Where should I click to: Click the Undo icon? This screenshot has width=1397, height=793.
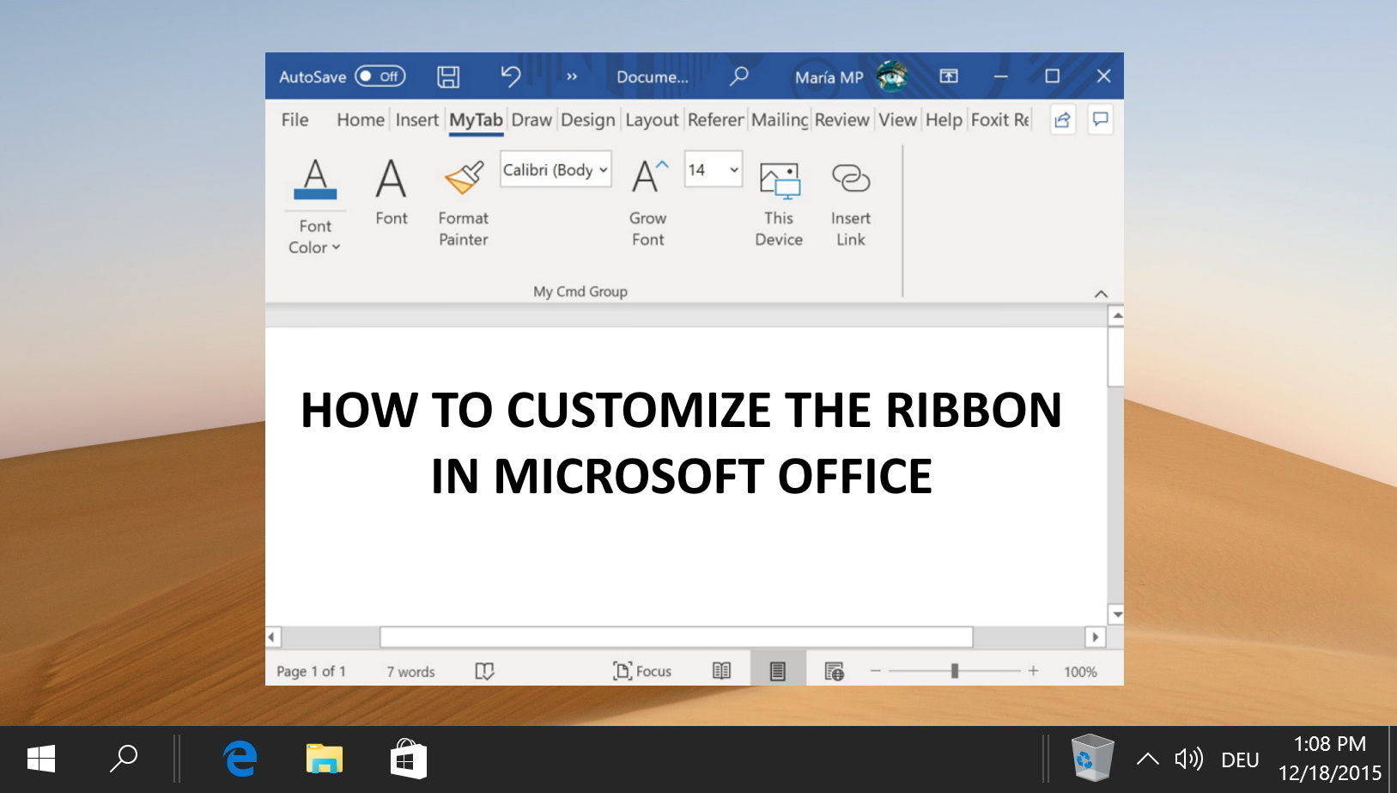(511, 76)
